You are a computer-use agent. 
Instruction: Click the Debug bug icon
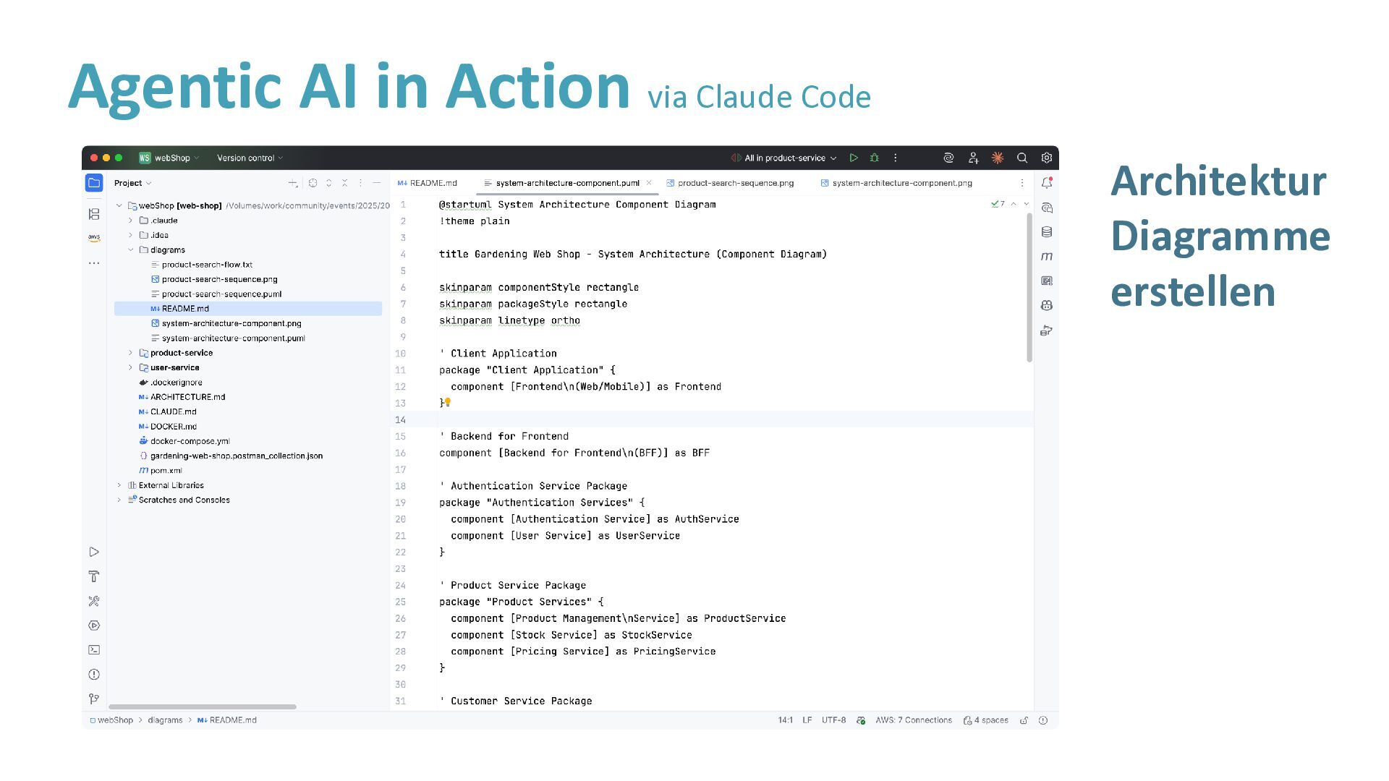click(874, 158)
